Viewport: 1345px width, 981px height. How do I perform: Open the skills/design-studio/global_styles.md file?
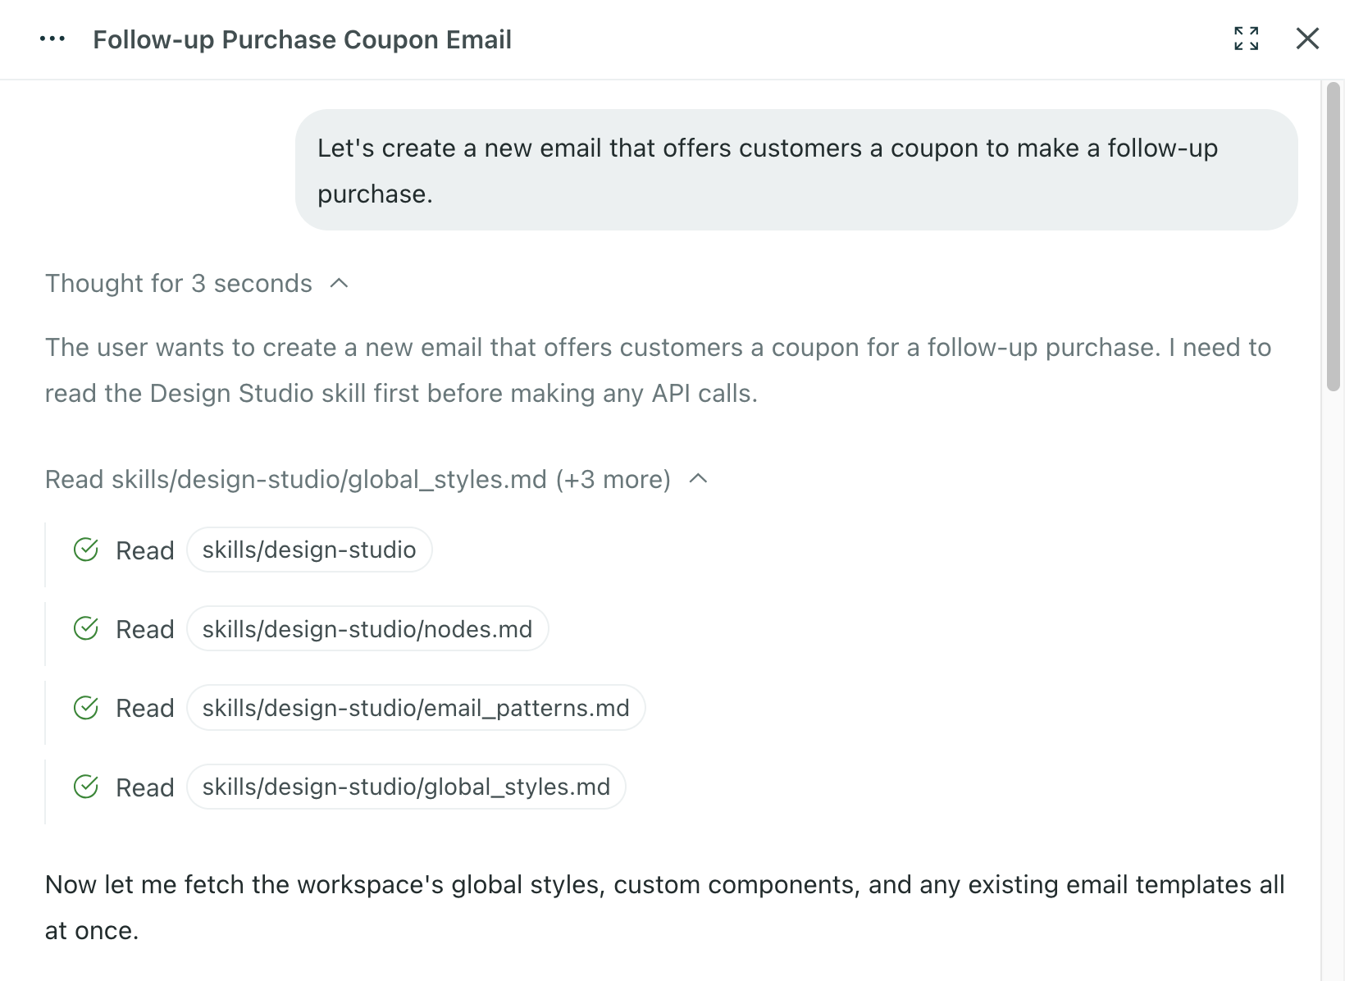tap(406, 787)
